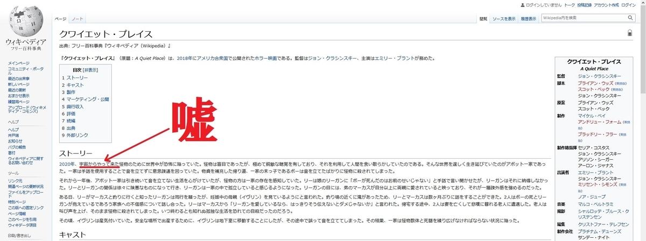Jump to contents entry 6 評価

[69, 114]
